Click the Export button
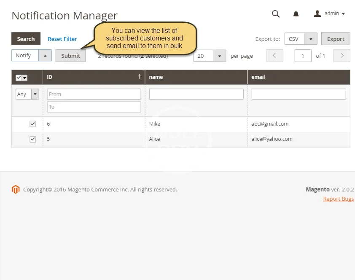 pyautogui.click(x=336, y=39)
